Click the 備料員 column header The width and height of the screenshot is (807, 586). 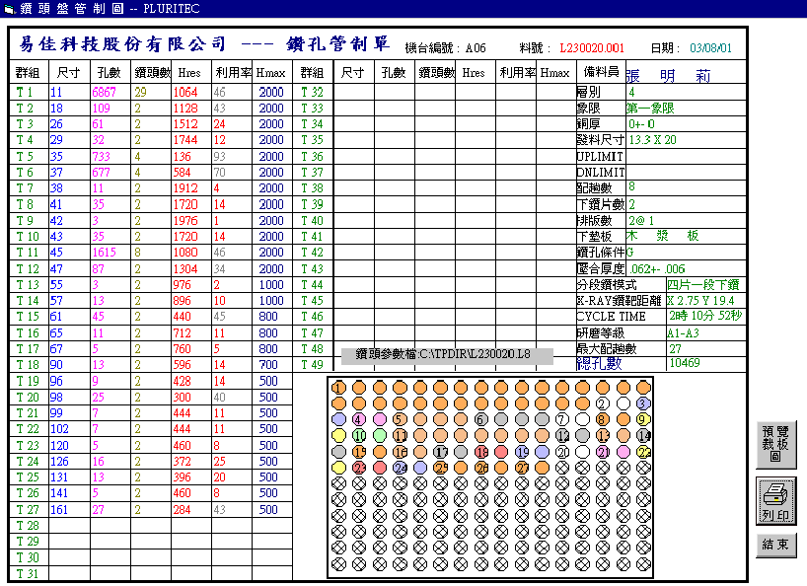pyautogui.click(x=601, y=72)
